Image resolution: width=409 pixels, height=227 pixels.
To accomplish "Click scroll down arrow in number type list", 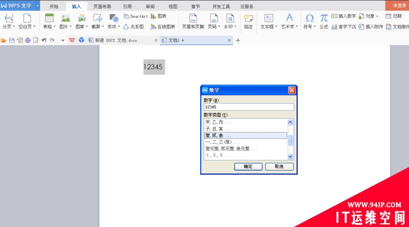I will (x=290, y=156).
